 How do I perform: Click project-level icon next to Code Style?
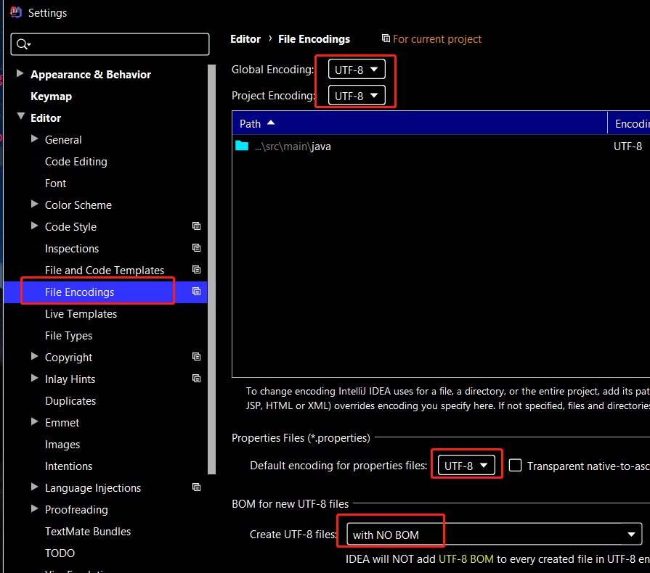click(196, 226)
